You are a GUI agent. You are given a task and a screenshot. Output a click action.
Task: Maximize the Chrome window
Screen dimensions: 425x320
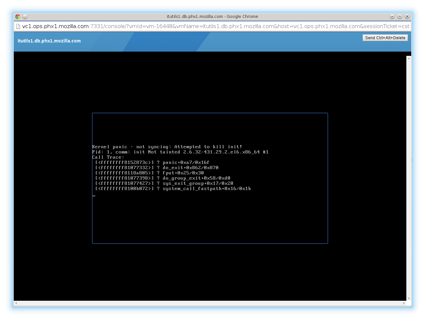[399, 17]
